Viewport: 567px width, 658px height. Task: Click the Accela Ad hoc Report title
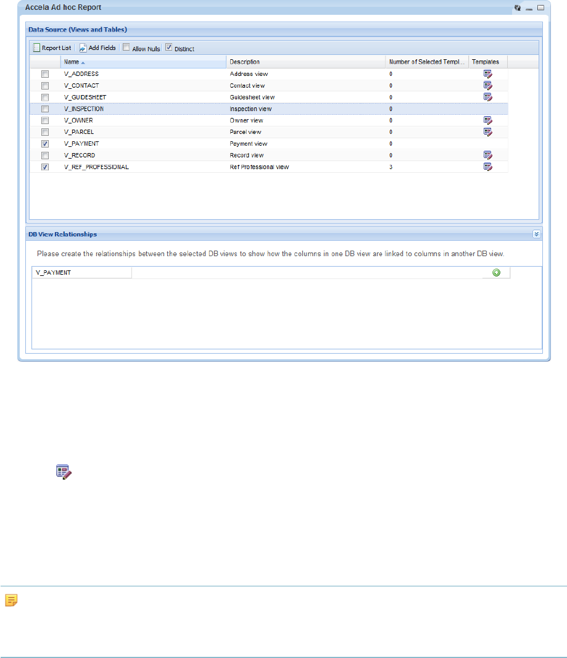click(x=63, y=7)
